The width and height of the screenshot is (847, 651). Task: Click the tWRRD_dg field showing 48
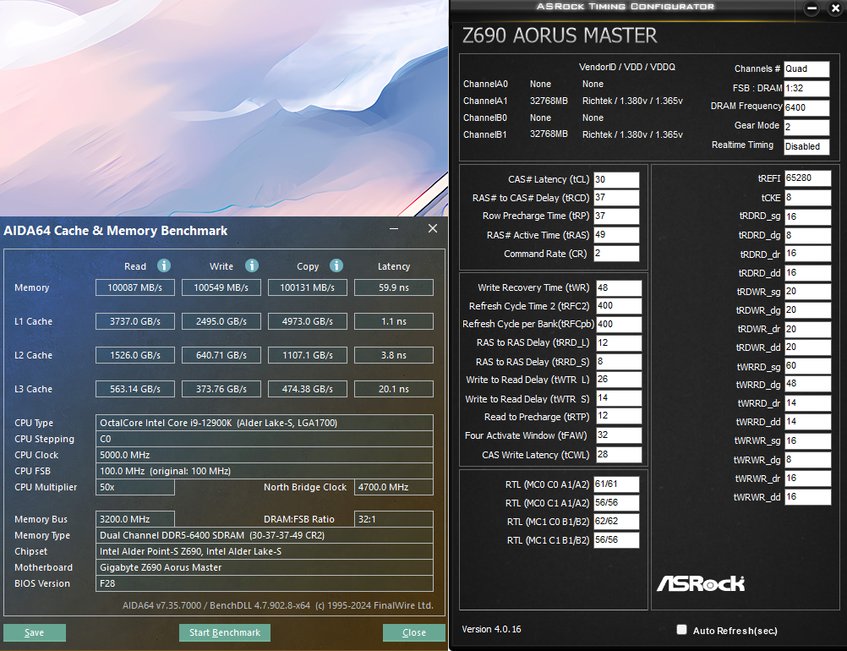pyautogui.click(x=807, y=384)
